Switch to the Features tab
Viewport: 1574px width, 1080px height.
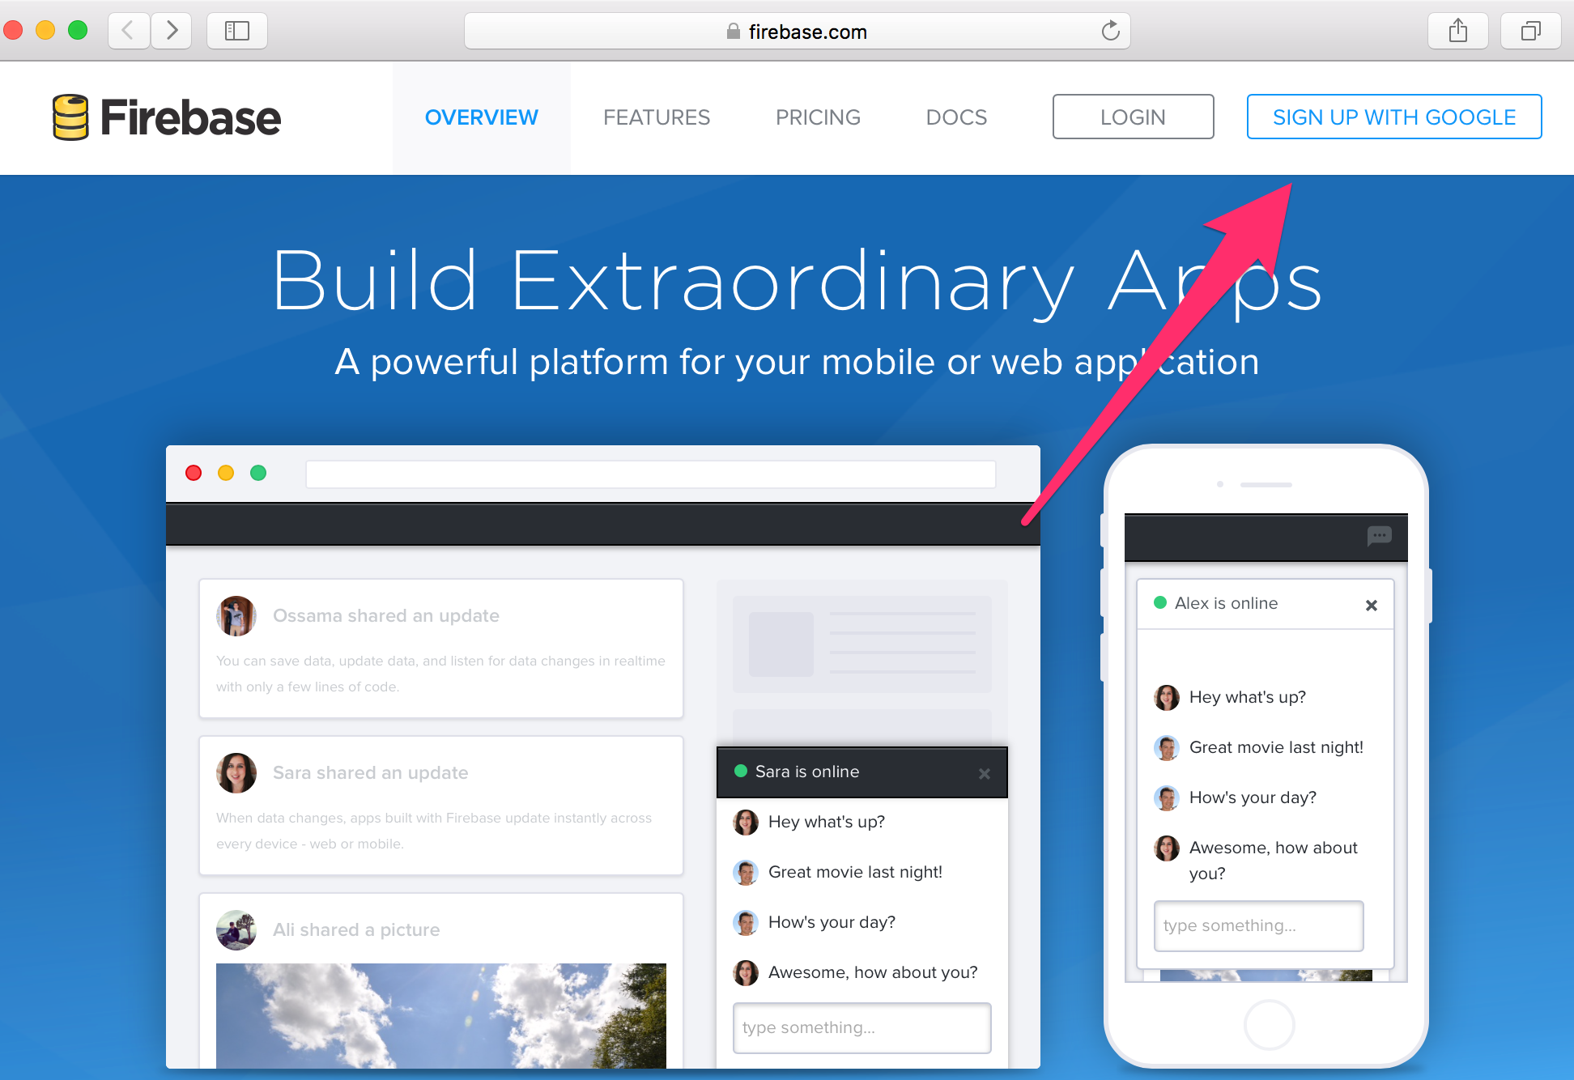click(656, 117)
